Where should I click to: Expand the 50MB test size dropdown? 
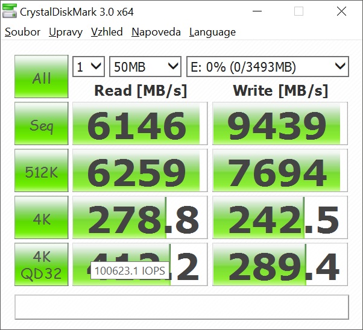[145, 67]
